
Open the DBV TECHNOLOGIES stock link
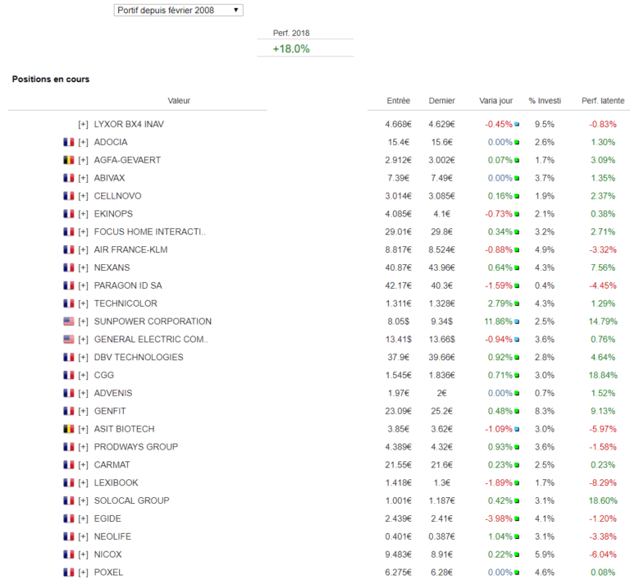(x=139, y=357)
